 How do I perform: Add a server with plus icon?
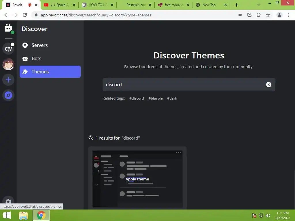[8, 80]
